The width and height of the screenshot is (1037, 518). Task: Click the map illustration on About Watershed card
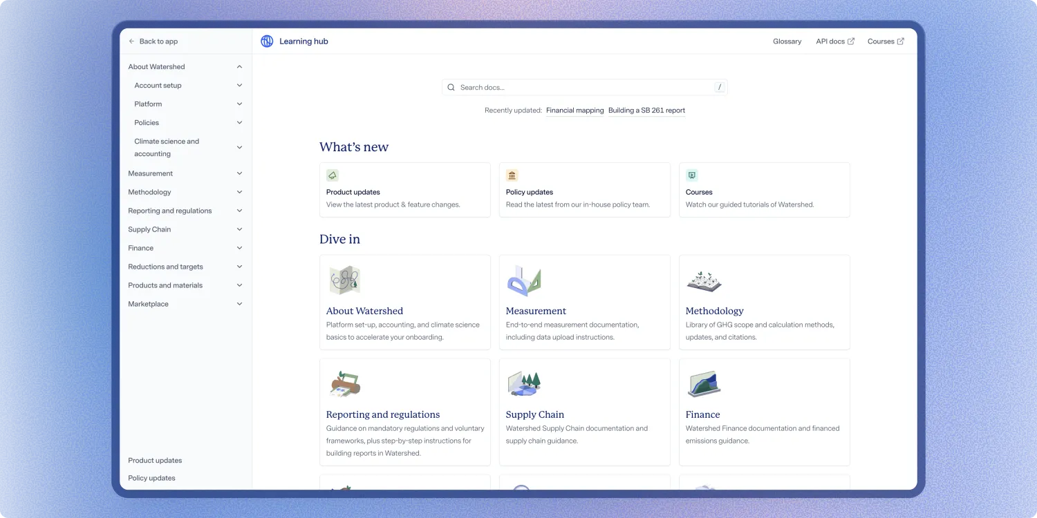click(x=344, y=280)
